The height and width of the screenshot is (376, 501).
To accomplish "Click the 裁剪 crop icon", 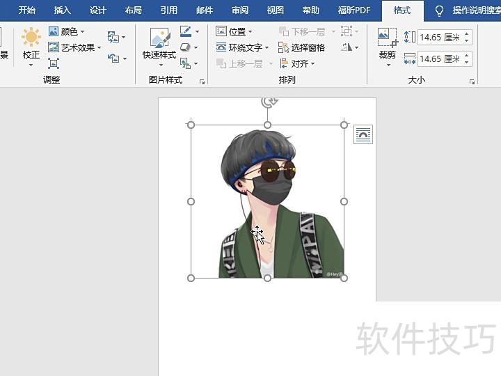I will tap(387, 38).
